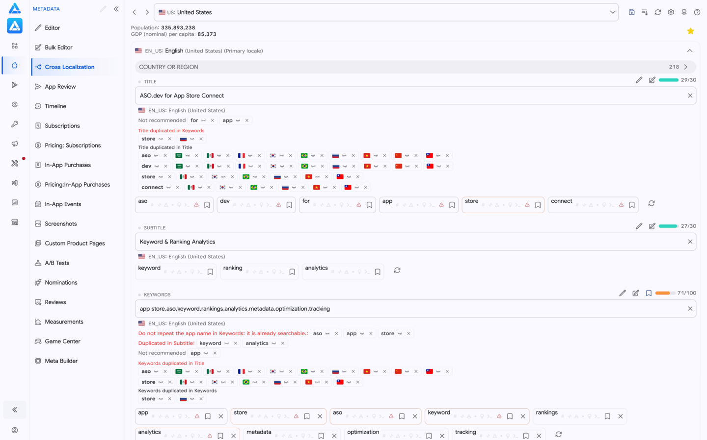Open Timeline menu item
The image size is (707, 440).
coord(55,106)
